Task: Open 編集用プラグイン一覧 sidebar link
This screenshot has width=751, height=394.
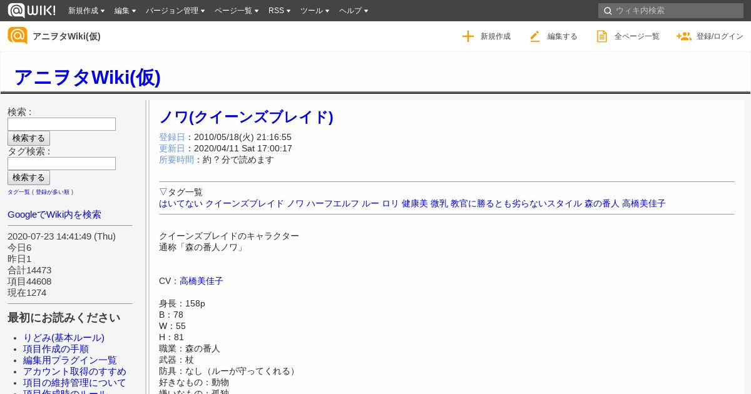Action: pos(70,360)
